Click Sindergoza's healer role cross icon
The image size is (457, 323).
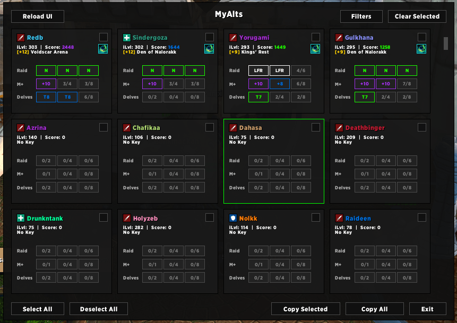(x=126, y=38)
